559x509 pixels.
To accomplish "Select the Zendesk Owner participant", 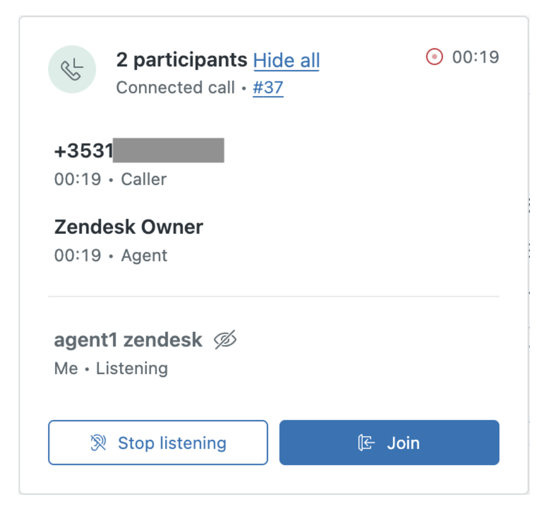I will pos(129,227).
